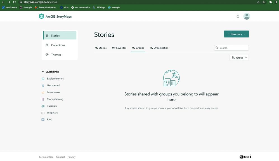Select Collections in the sidebar

[60, 45]
